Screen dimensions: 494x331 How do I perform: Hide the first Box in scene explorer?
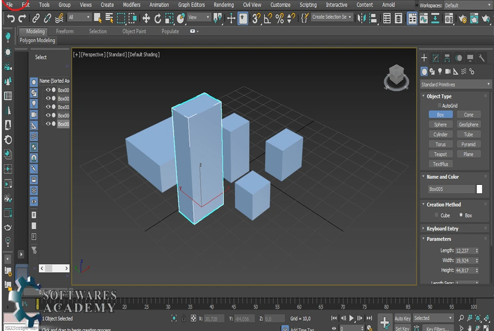48,90
